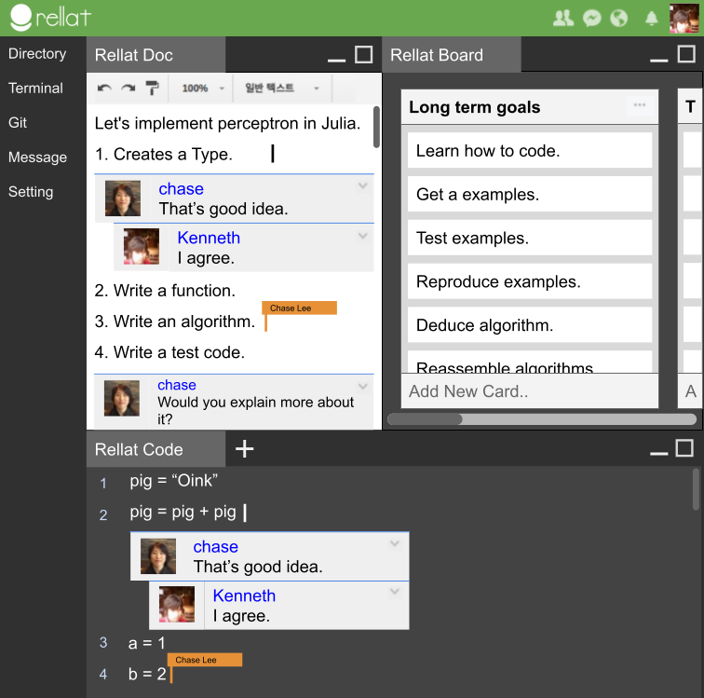This screenshot has width=704, height=698.
Task: Open the "Learn how to code." card
Action: 530,151
